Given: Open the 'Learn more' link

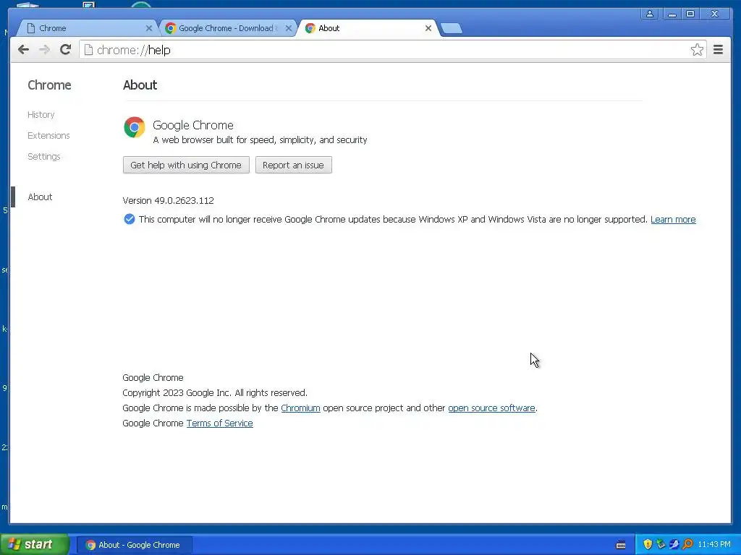Looking at the screenshot, I should [673, 220].
